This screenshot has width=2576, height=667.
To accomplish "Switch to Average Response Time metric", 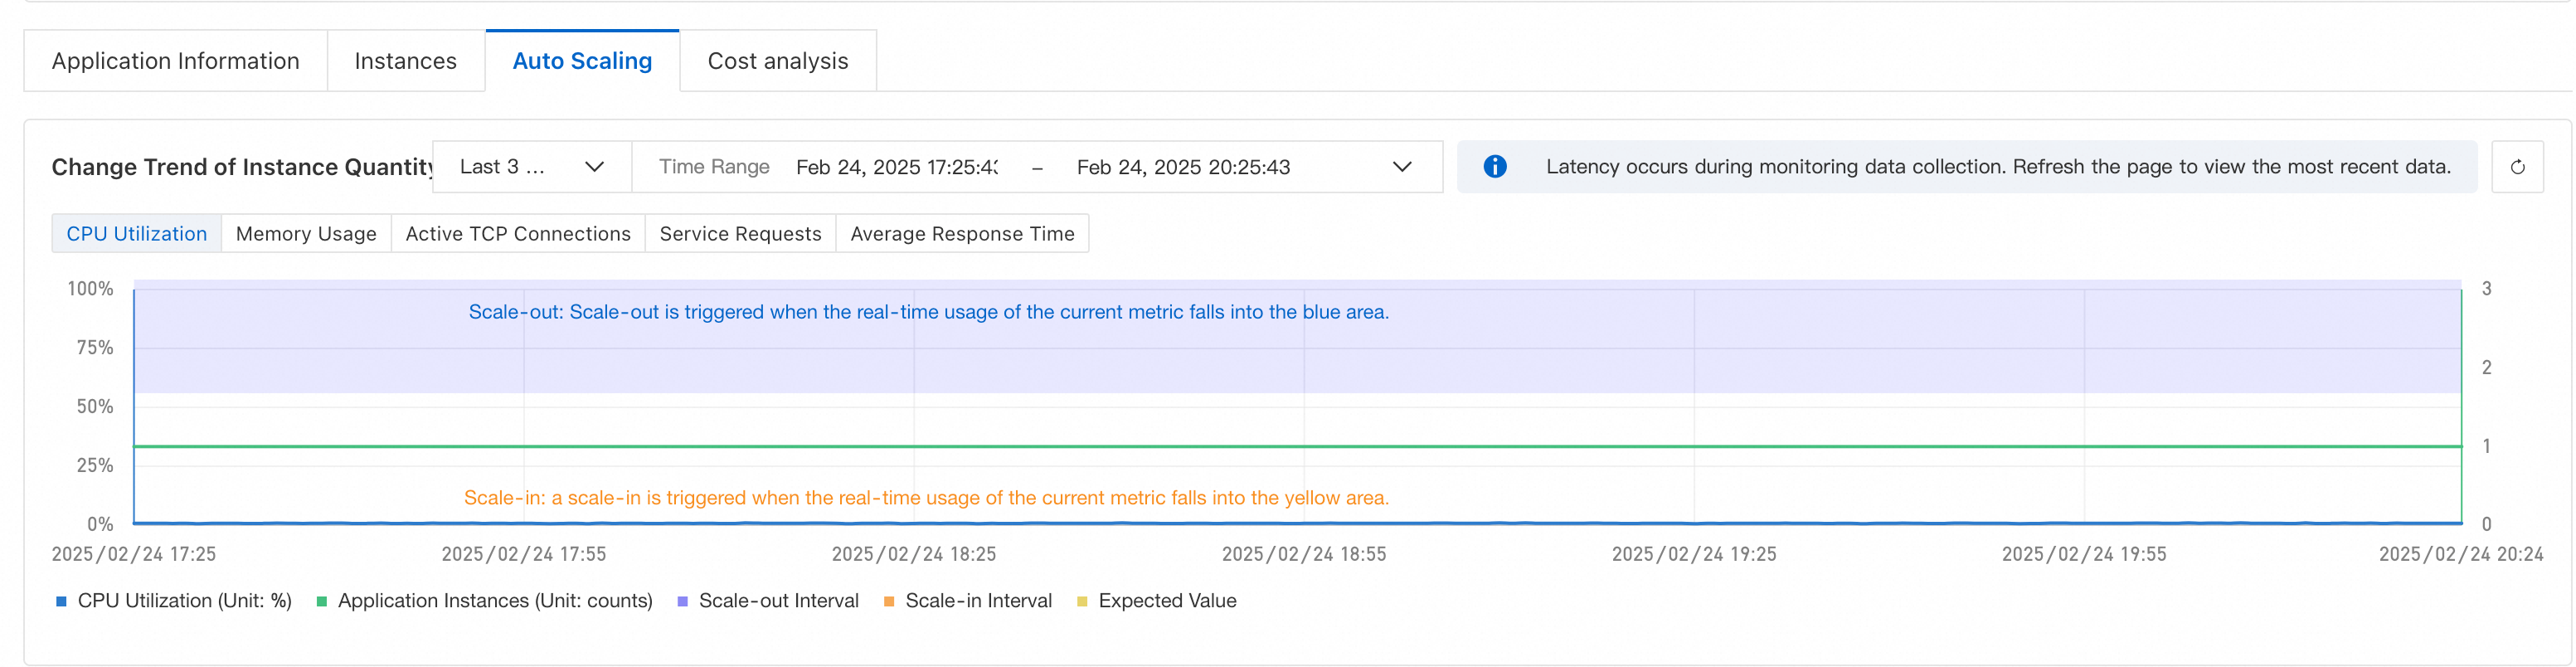I will tap(962, 234).
